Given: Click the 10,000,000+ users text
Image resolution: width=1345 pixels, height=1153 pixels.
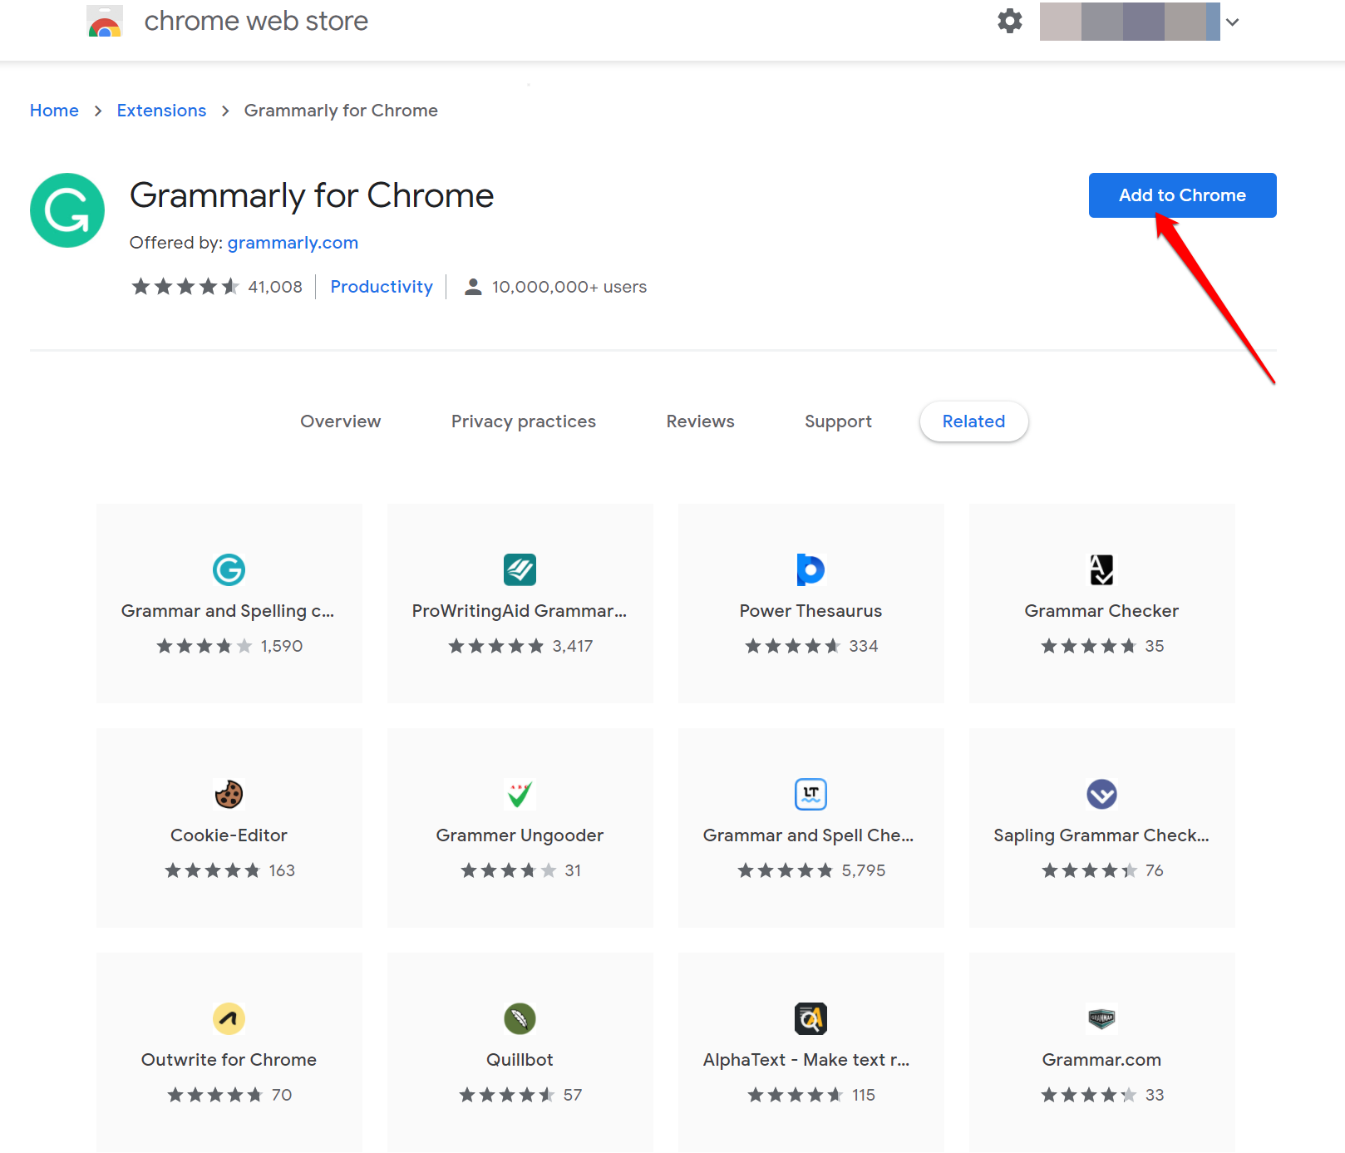Looking at the screenshot, I should coord(569,287).
